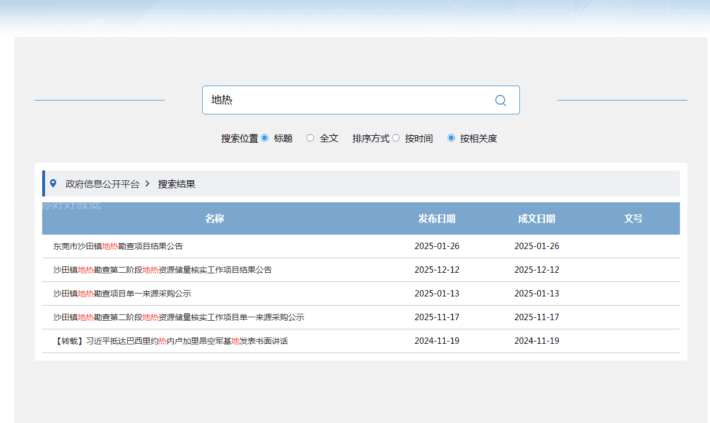Open 沙田镇地热勘查第二阶段资源储量核实结果公告

pyautogui.click(x=162, y=270)
